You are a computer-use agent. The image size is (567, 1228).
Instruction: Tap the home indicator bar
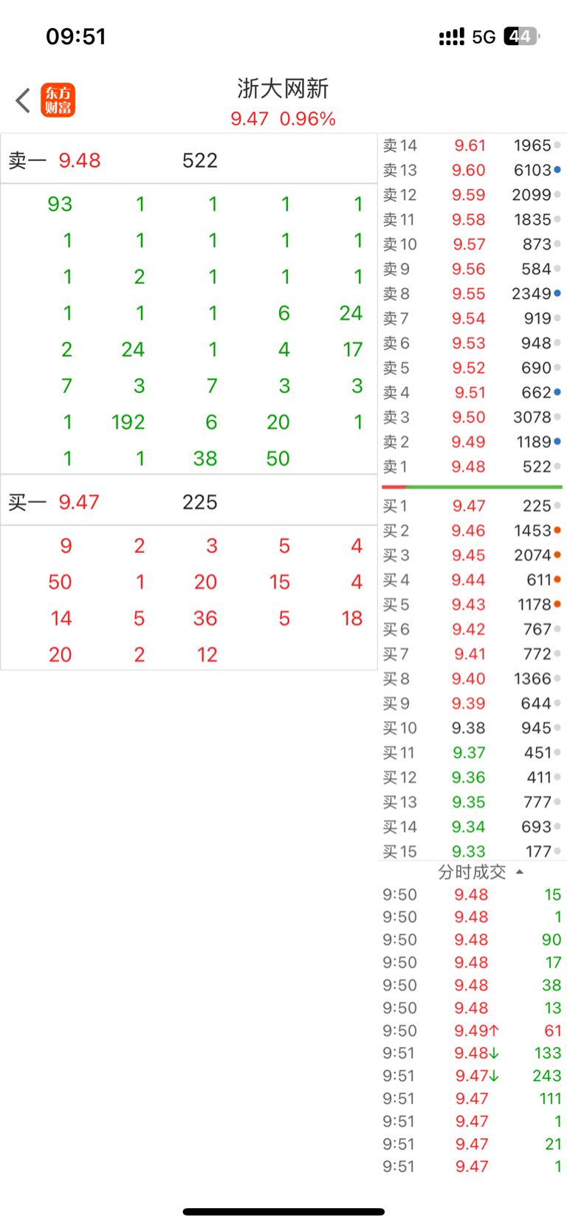tap(283, 1212)
